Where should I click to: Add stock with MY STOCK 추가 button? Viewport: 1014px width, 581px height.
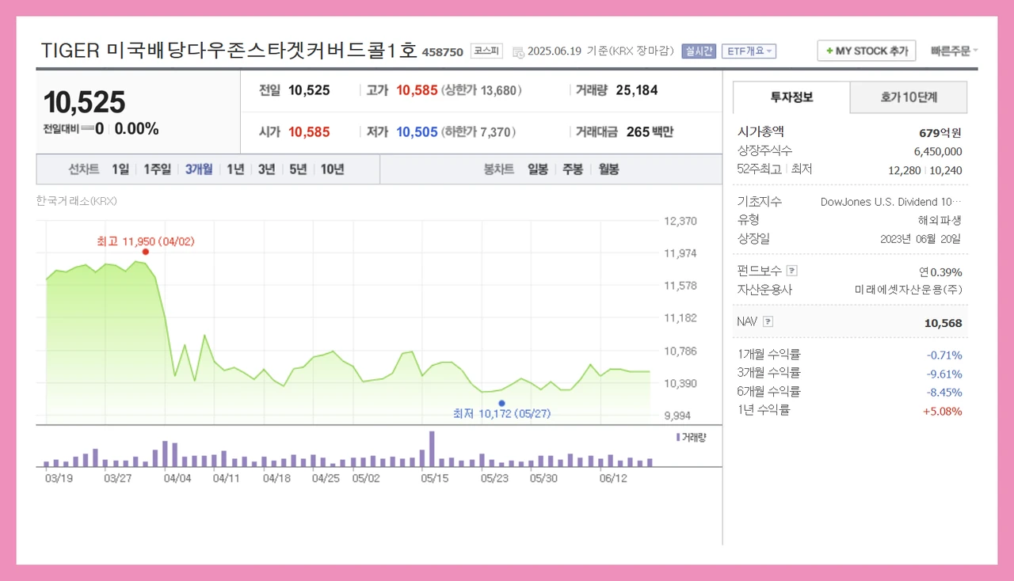[x=867, y=51]
